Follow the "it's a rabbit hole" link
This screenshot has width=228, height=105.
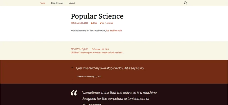114,31
